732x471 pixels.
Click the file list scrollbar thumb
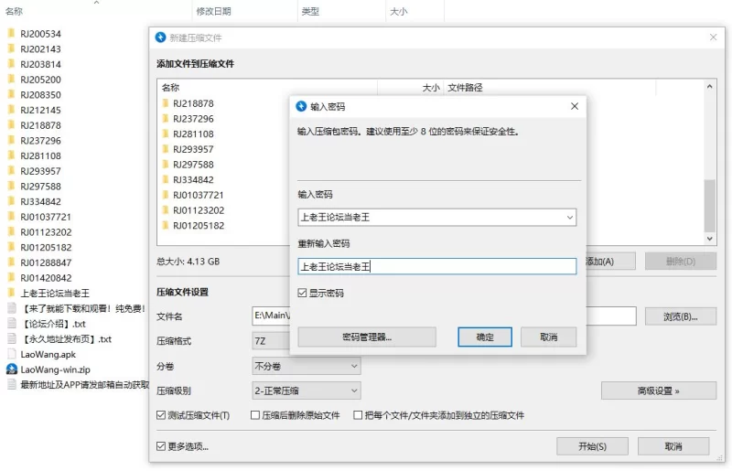(710, 206)
